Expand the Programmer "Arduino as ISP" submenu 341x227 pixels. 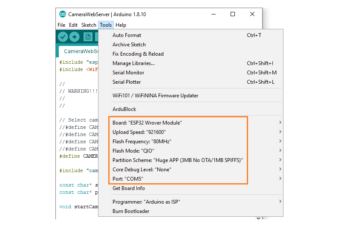tap(191, 201)
